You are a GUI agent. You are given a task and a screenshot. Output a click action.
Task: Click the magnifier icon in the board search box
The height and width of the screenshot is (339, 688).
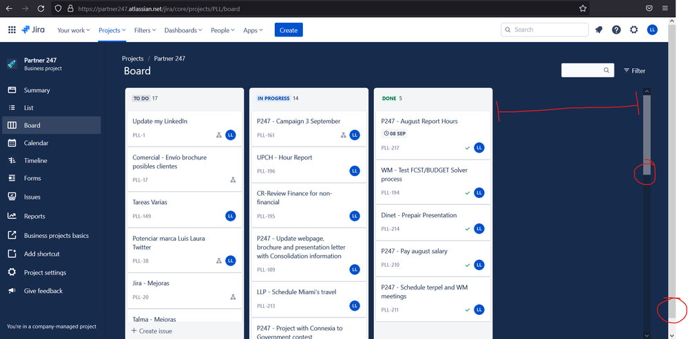(606, 71)
